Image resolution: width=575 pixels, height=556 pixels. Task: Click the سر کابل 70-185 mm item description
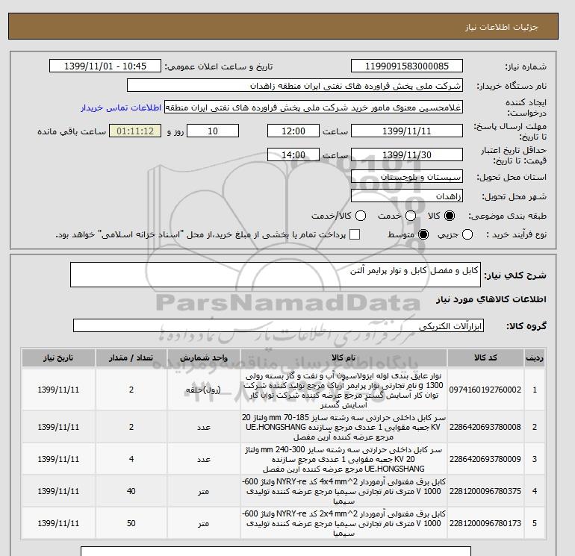(344, 427)
